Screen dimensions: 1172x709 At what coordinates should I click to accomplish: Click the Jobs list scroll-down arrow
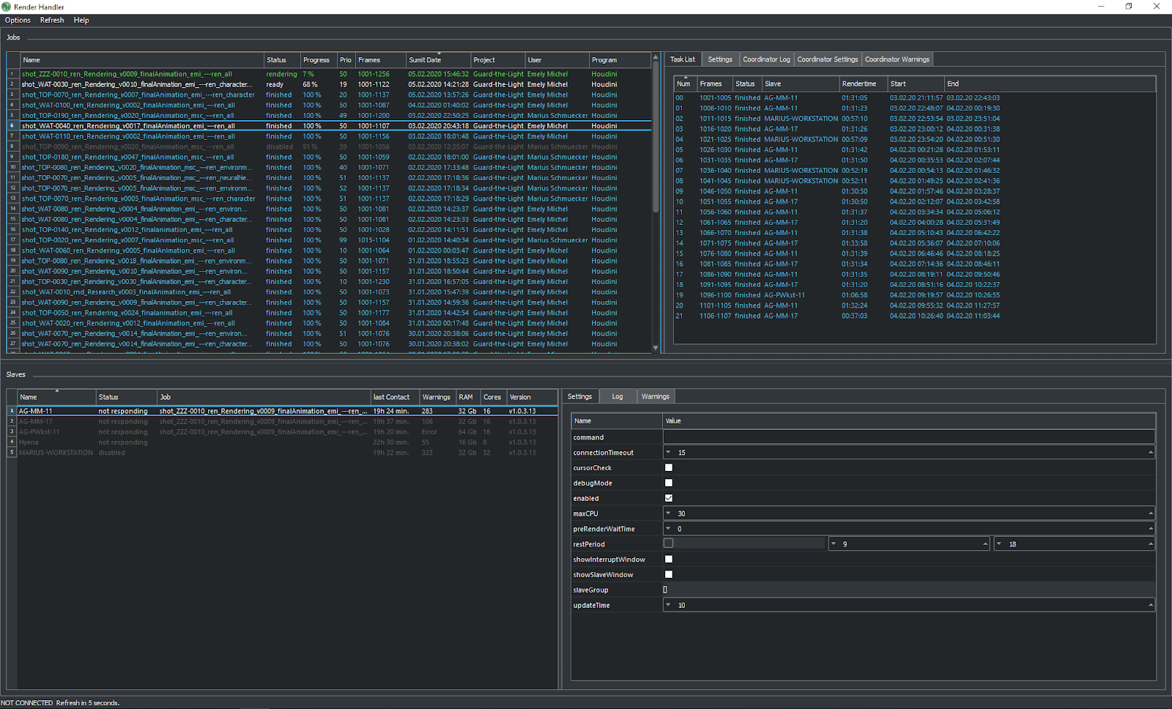(x=655, y=348)
